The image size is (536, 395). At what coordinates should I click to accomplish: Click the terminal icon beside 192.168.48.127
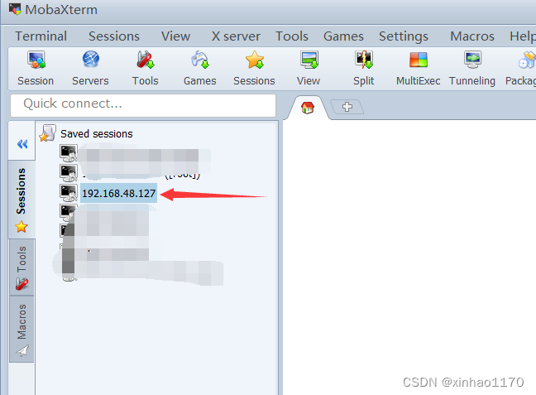(x=69, y=193)
